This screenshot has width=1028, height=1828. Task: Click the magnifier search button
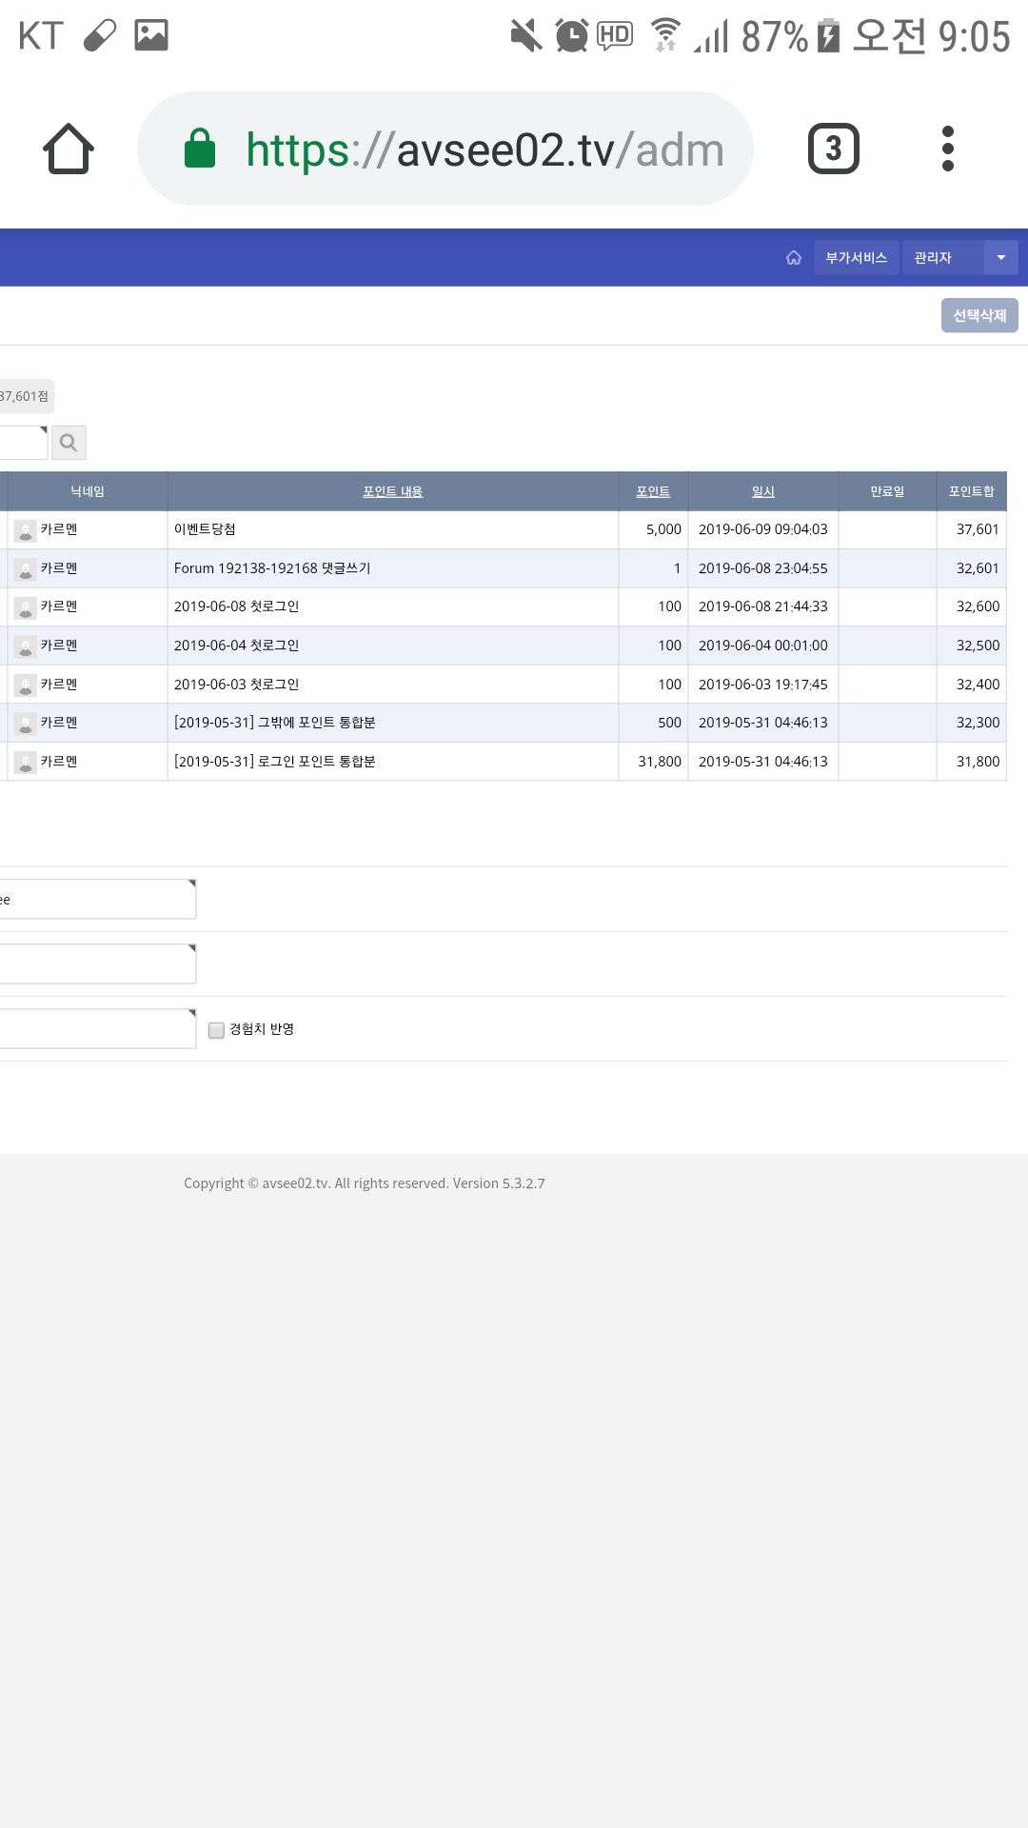point(69,443)
